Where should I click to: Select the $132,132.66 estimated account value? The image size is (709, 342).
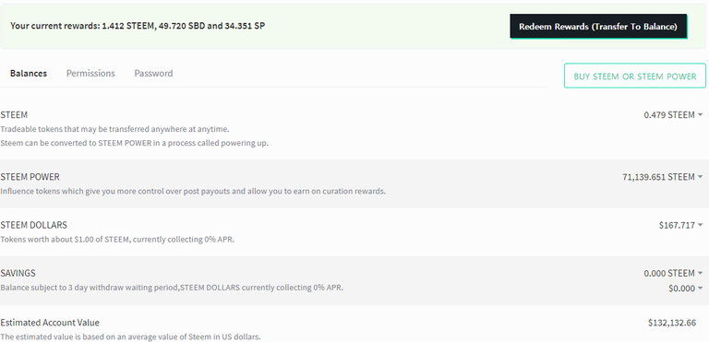click(x=672, y=323)
